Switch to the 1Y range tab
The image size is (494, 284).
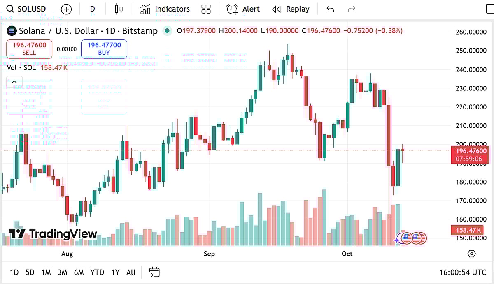[x=114, y=272]
